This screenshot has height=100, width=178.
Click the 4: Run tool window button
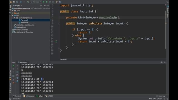pos(40,96)
